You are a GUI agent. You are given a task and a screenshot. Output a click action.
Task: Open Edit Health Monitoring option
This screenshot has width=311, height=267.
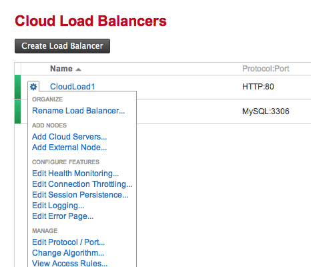tap(75, 174)
